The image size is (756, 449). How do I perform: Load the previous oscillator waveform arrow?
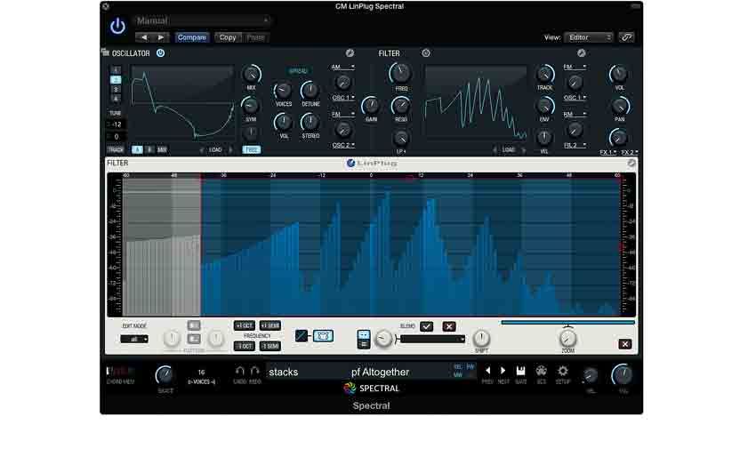pyautogui.click(x=202, y=150)
